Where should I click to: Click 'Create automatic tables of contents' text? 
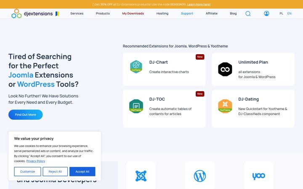[x=170, y=111]
